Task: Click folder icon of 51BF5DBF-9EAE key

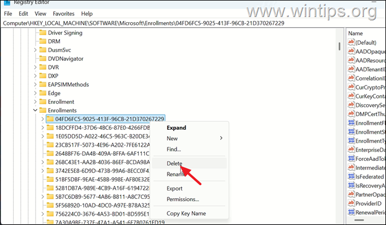Action: pos(50,180)
